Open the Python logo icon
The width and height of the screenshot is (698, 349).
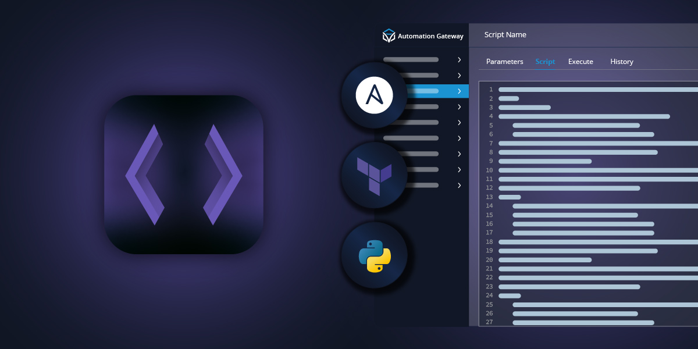pyautogui.click(x=374, y=255)
